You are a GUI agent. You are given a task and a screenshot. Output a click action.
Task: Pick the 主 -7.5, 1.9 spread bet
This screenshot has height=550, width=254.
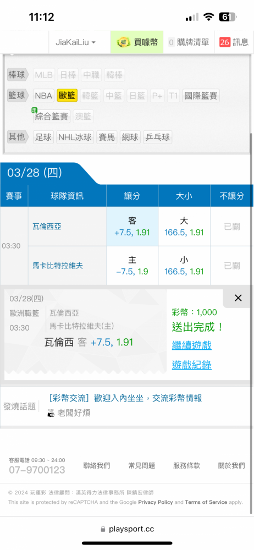(132, 266)
